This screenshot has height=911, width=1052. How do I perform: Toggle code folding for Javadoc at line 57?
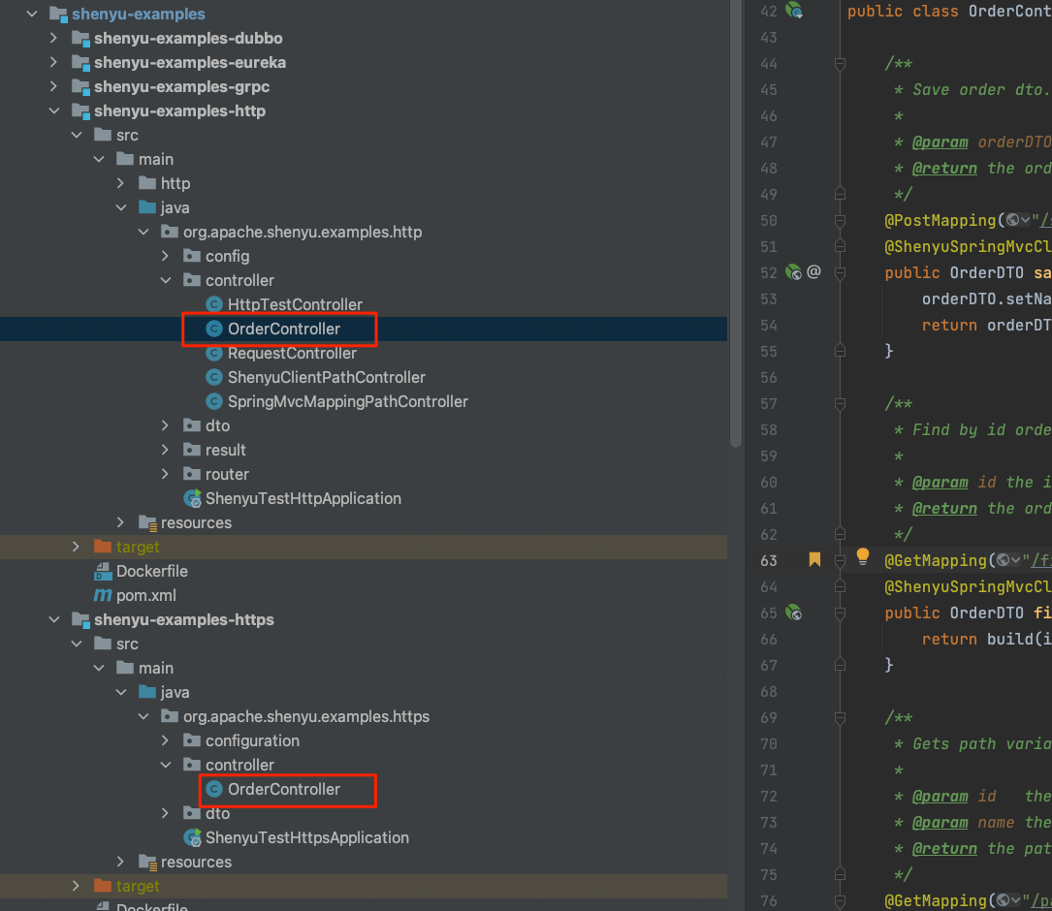pos(840,403)
